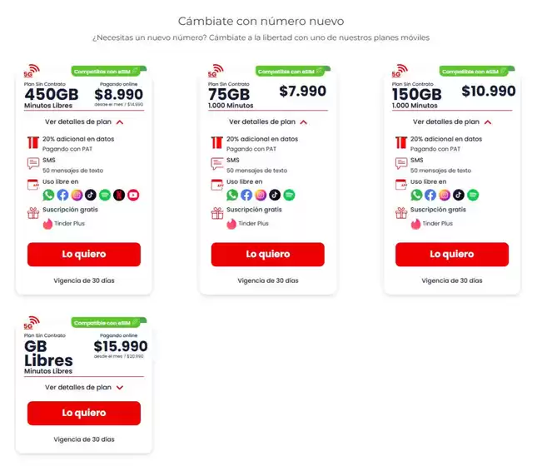Click the Netflix icon in the 450GB plan
Viewport: 547px width, 466px height.
pyautogui.click(x=119, y=195)
